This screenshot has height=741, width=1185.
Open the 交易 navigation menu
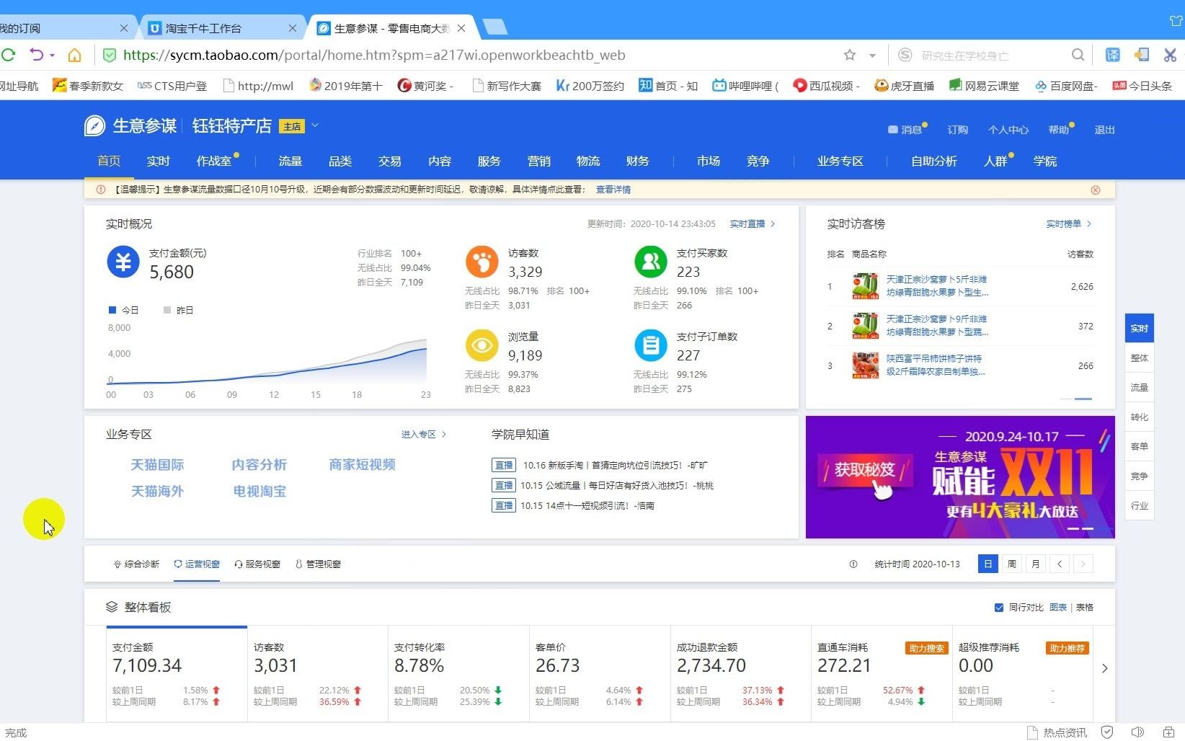pos(390,161)
